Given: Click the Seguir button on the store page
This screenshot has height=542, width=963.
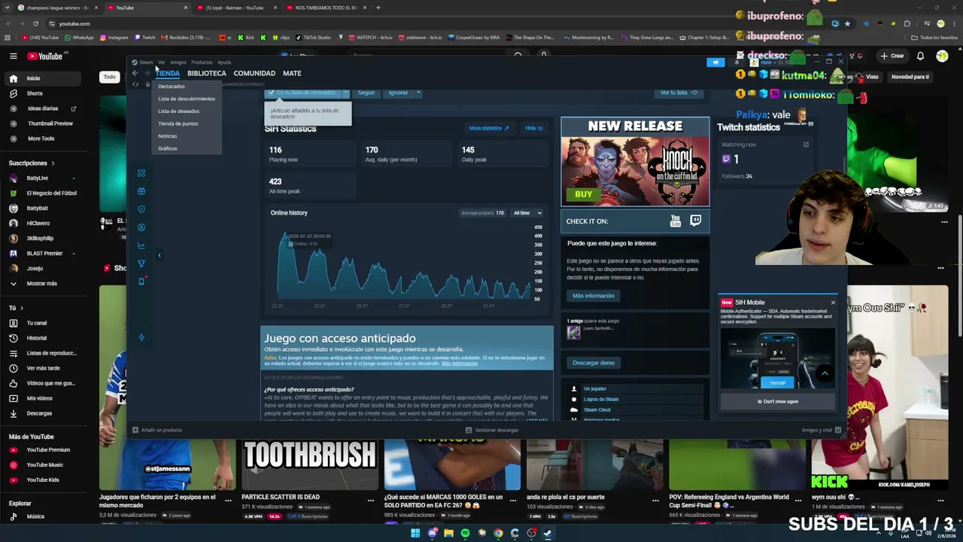Looking at the screenshot, I should [366, 93].
